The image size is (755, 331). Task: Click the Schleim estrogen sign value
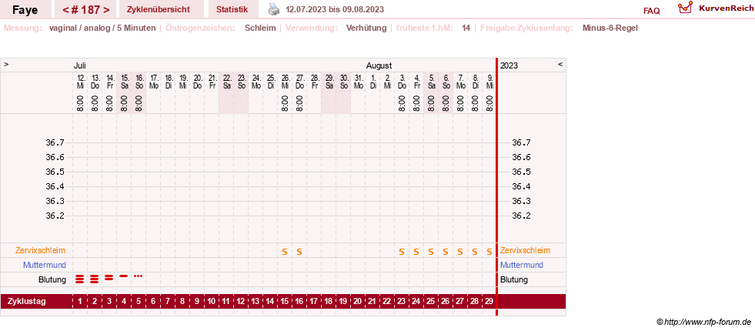(x=260, y=28)
